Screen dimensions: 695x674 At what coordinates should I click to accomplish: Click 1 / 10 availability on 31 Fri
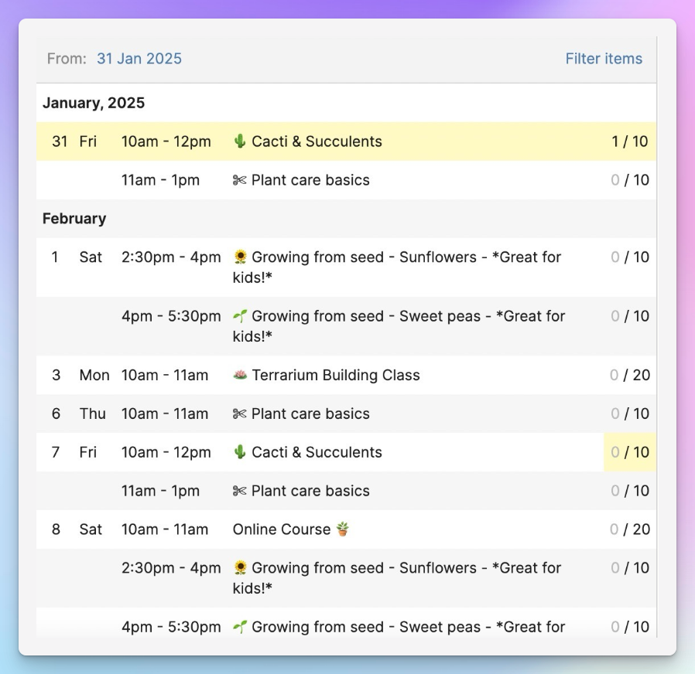coord(629,141)
